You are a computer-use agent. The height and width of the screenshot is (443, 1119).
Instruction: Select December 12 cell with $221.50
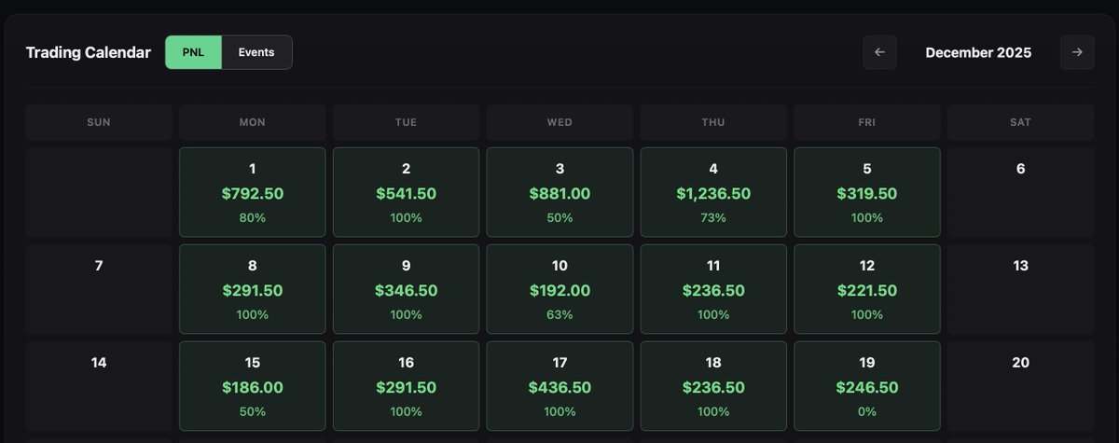pos(867,289)
